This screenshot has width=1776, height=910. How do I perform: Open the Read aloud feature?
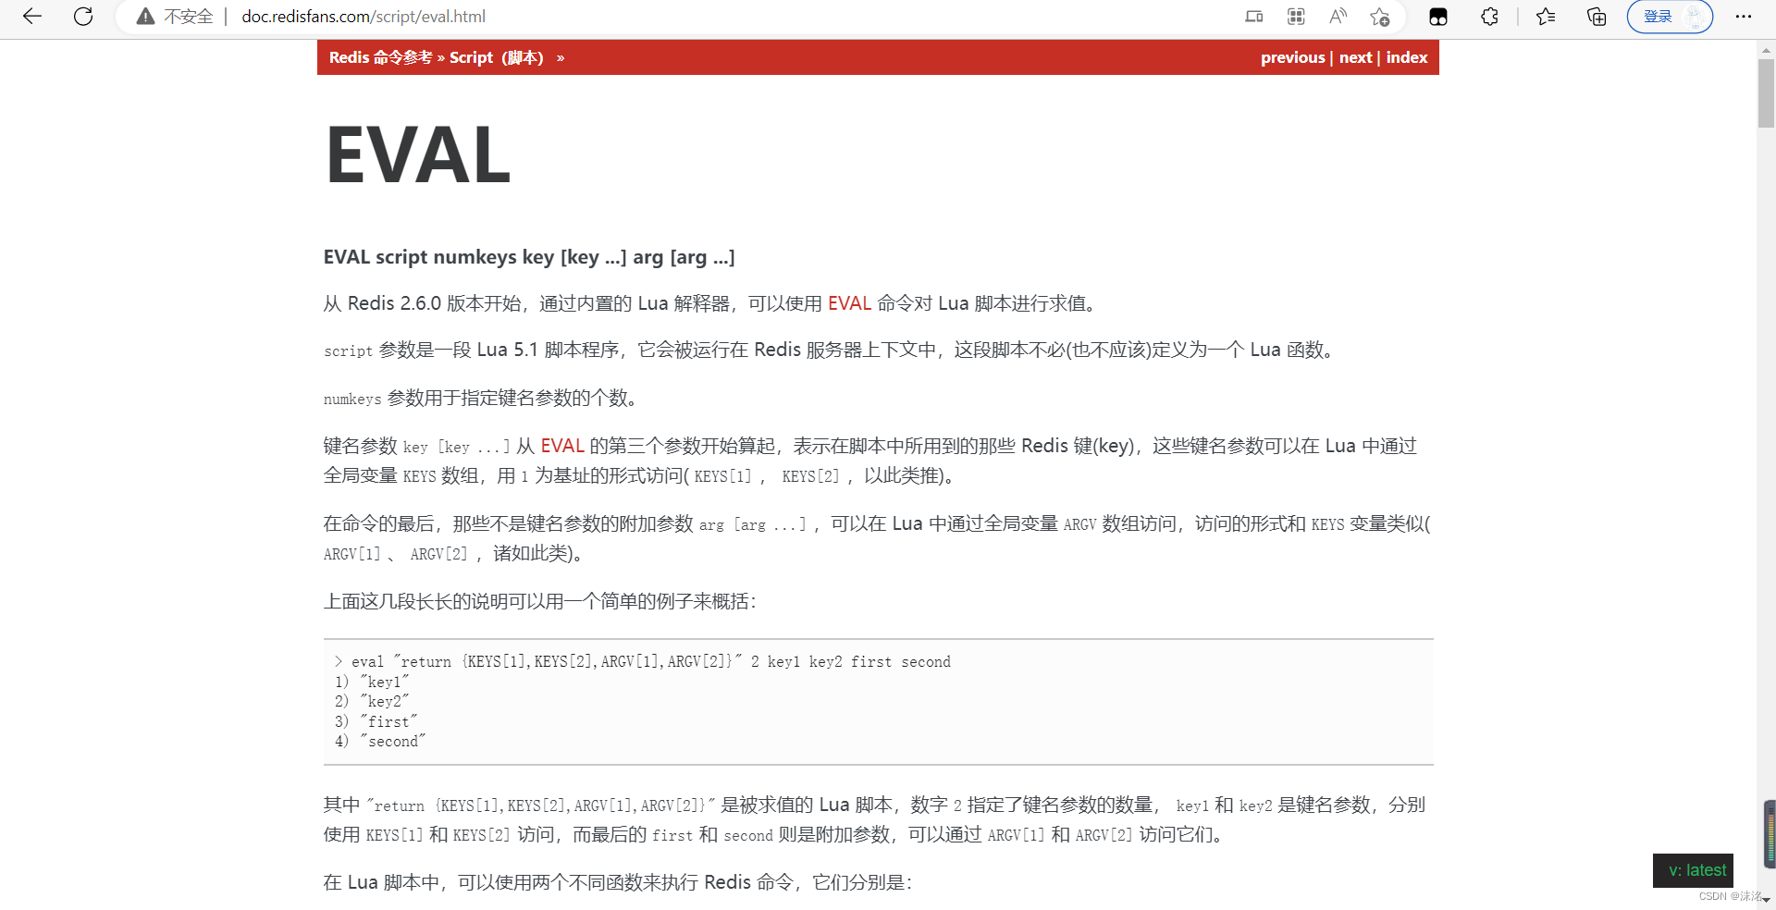pyautogui.click(x=1337, y=16)
